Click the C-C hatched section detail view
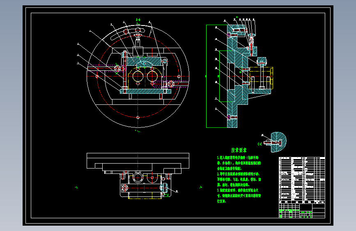 pyautogui.click(x=275, y=142)
